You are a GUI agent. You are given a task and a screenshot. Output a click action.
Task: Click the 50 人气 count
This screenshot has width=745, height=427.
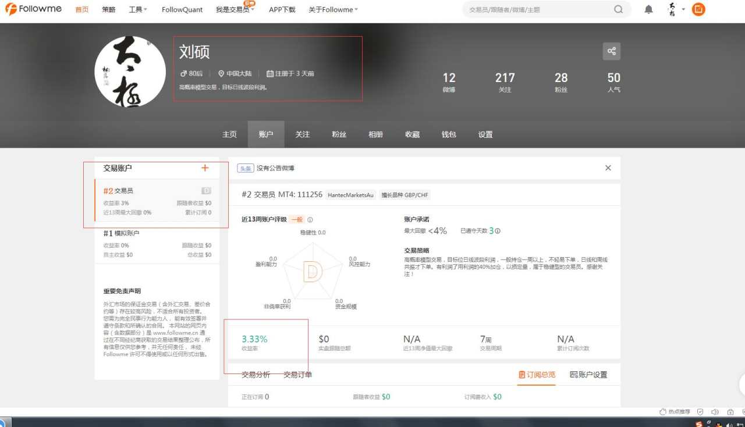pos(614,82)
